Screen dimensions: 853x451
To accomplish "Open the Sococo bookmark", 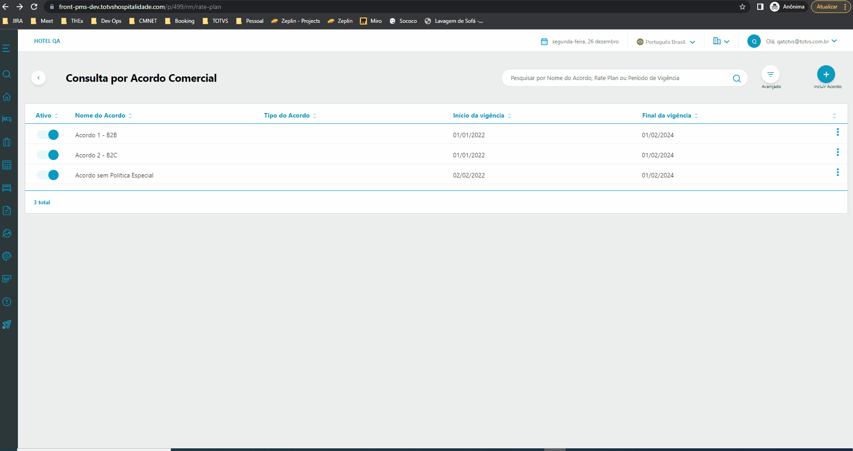I will click(x=403, y=21).
